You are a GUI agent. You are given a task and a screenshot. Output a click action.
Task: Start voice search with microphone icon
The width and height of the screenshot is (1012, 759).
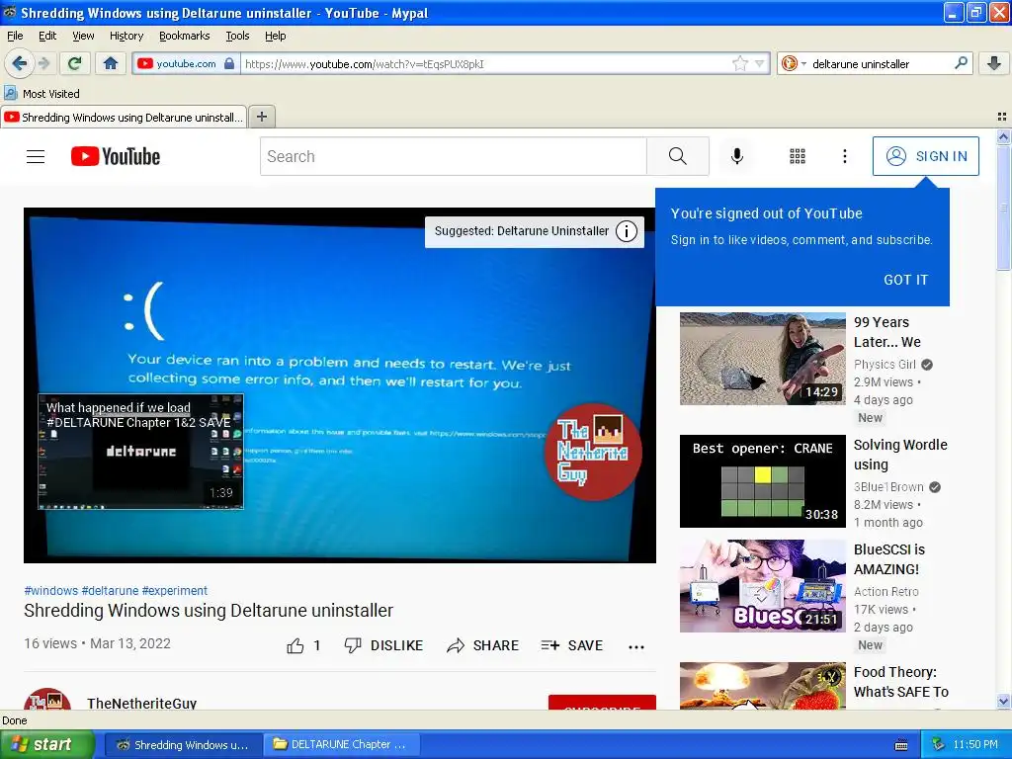pos(737,156)
